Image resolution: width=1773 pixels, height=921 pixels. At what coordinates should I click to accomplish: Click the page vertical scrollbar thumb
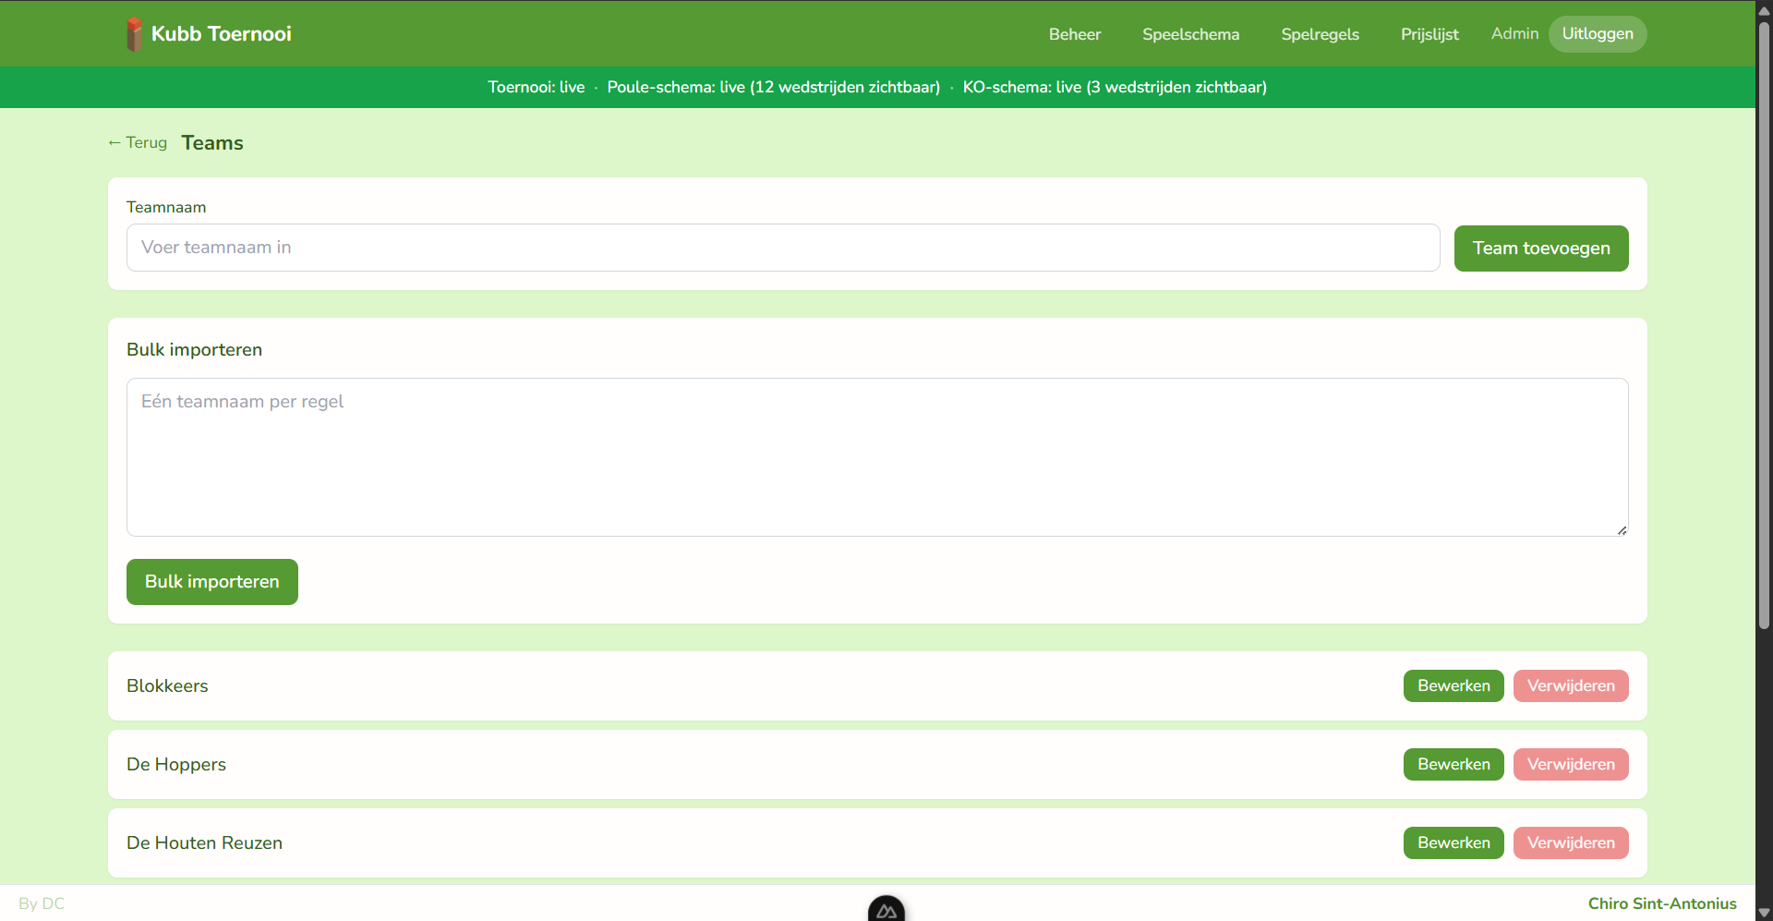tap(1764, 325)
